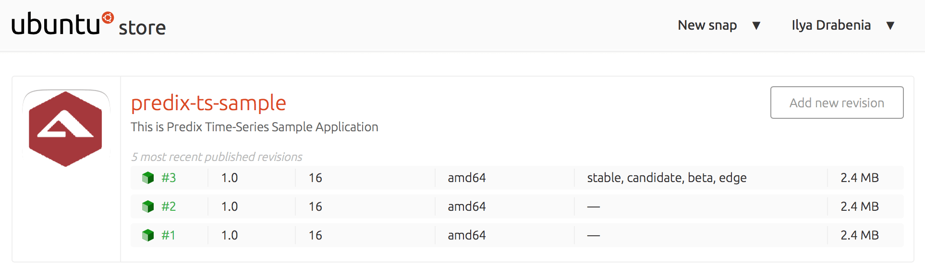The height and width of the screenshot is (274, 925).
Task: Expand the Ilya Drabenia account arrow
Action: point(890,25)
